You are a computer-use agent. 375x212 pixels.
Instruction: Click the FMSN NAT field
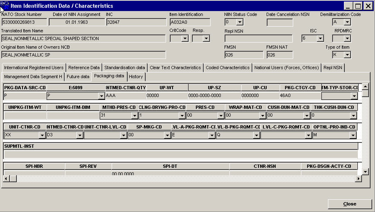click(280, 55)
